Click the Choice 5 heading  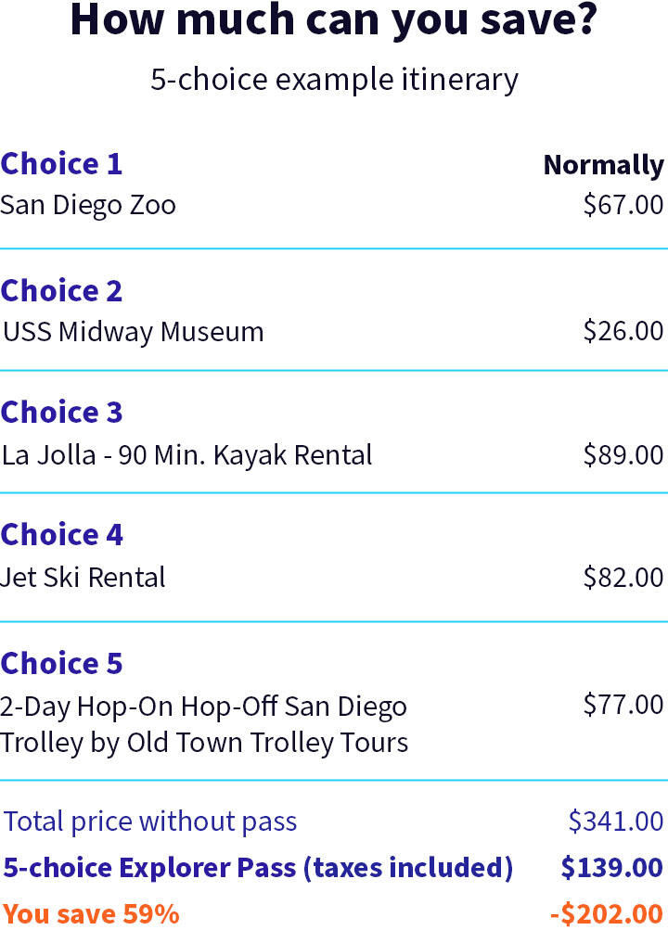pos(61,663)
